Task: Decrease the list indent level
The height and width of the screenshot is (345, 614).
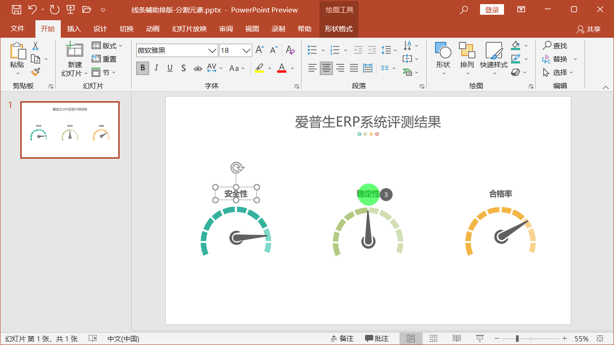Action: point(358,50)
